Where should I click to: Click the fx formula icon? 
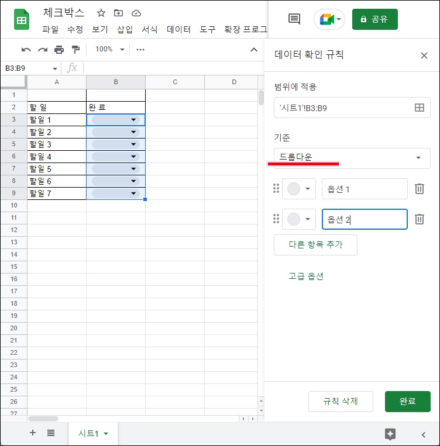click(73, 68)
